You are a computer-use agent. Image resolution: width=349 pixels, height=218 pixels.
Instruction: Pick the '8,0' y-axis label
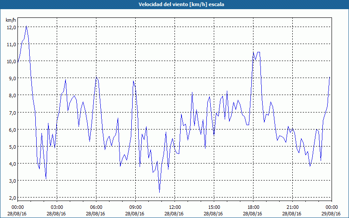coord(13,95)
